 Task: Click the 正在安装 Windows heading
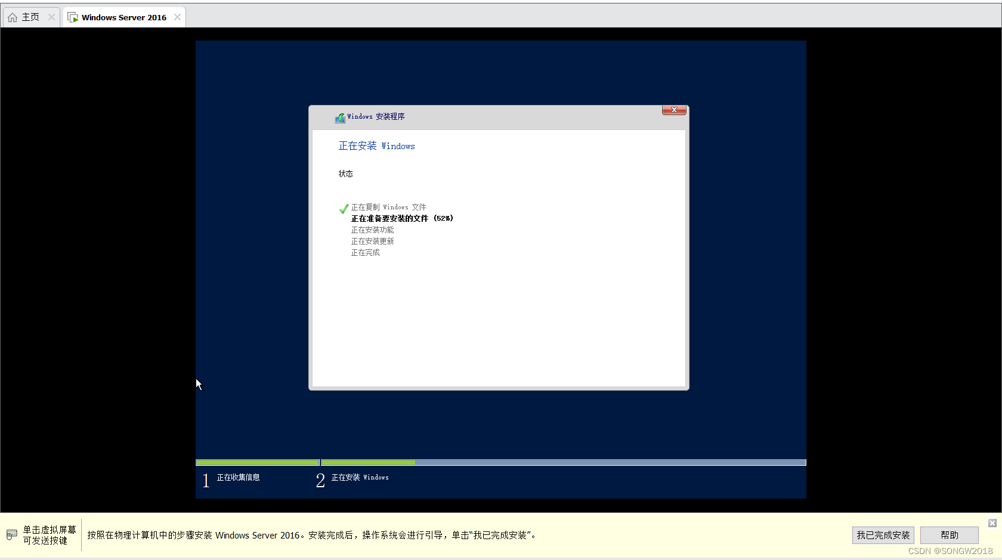[376, 146]
